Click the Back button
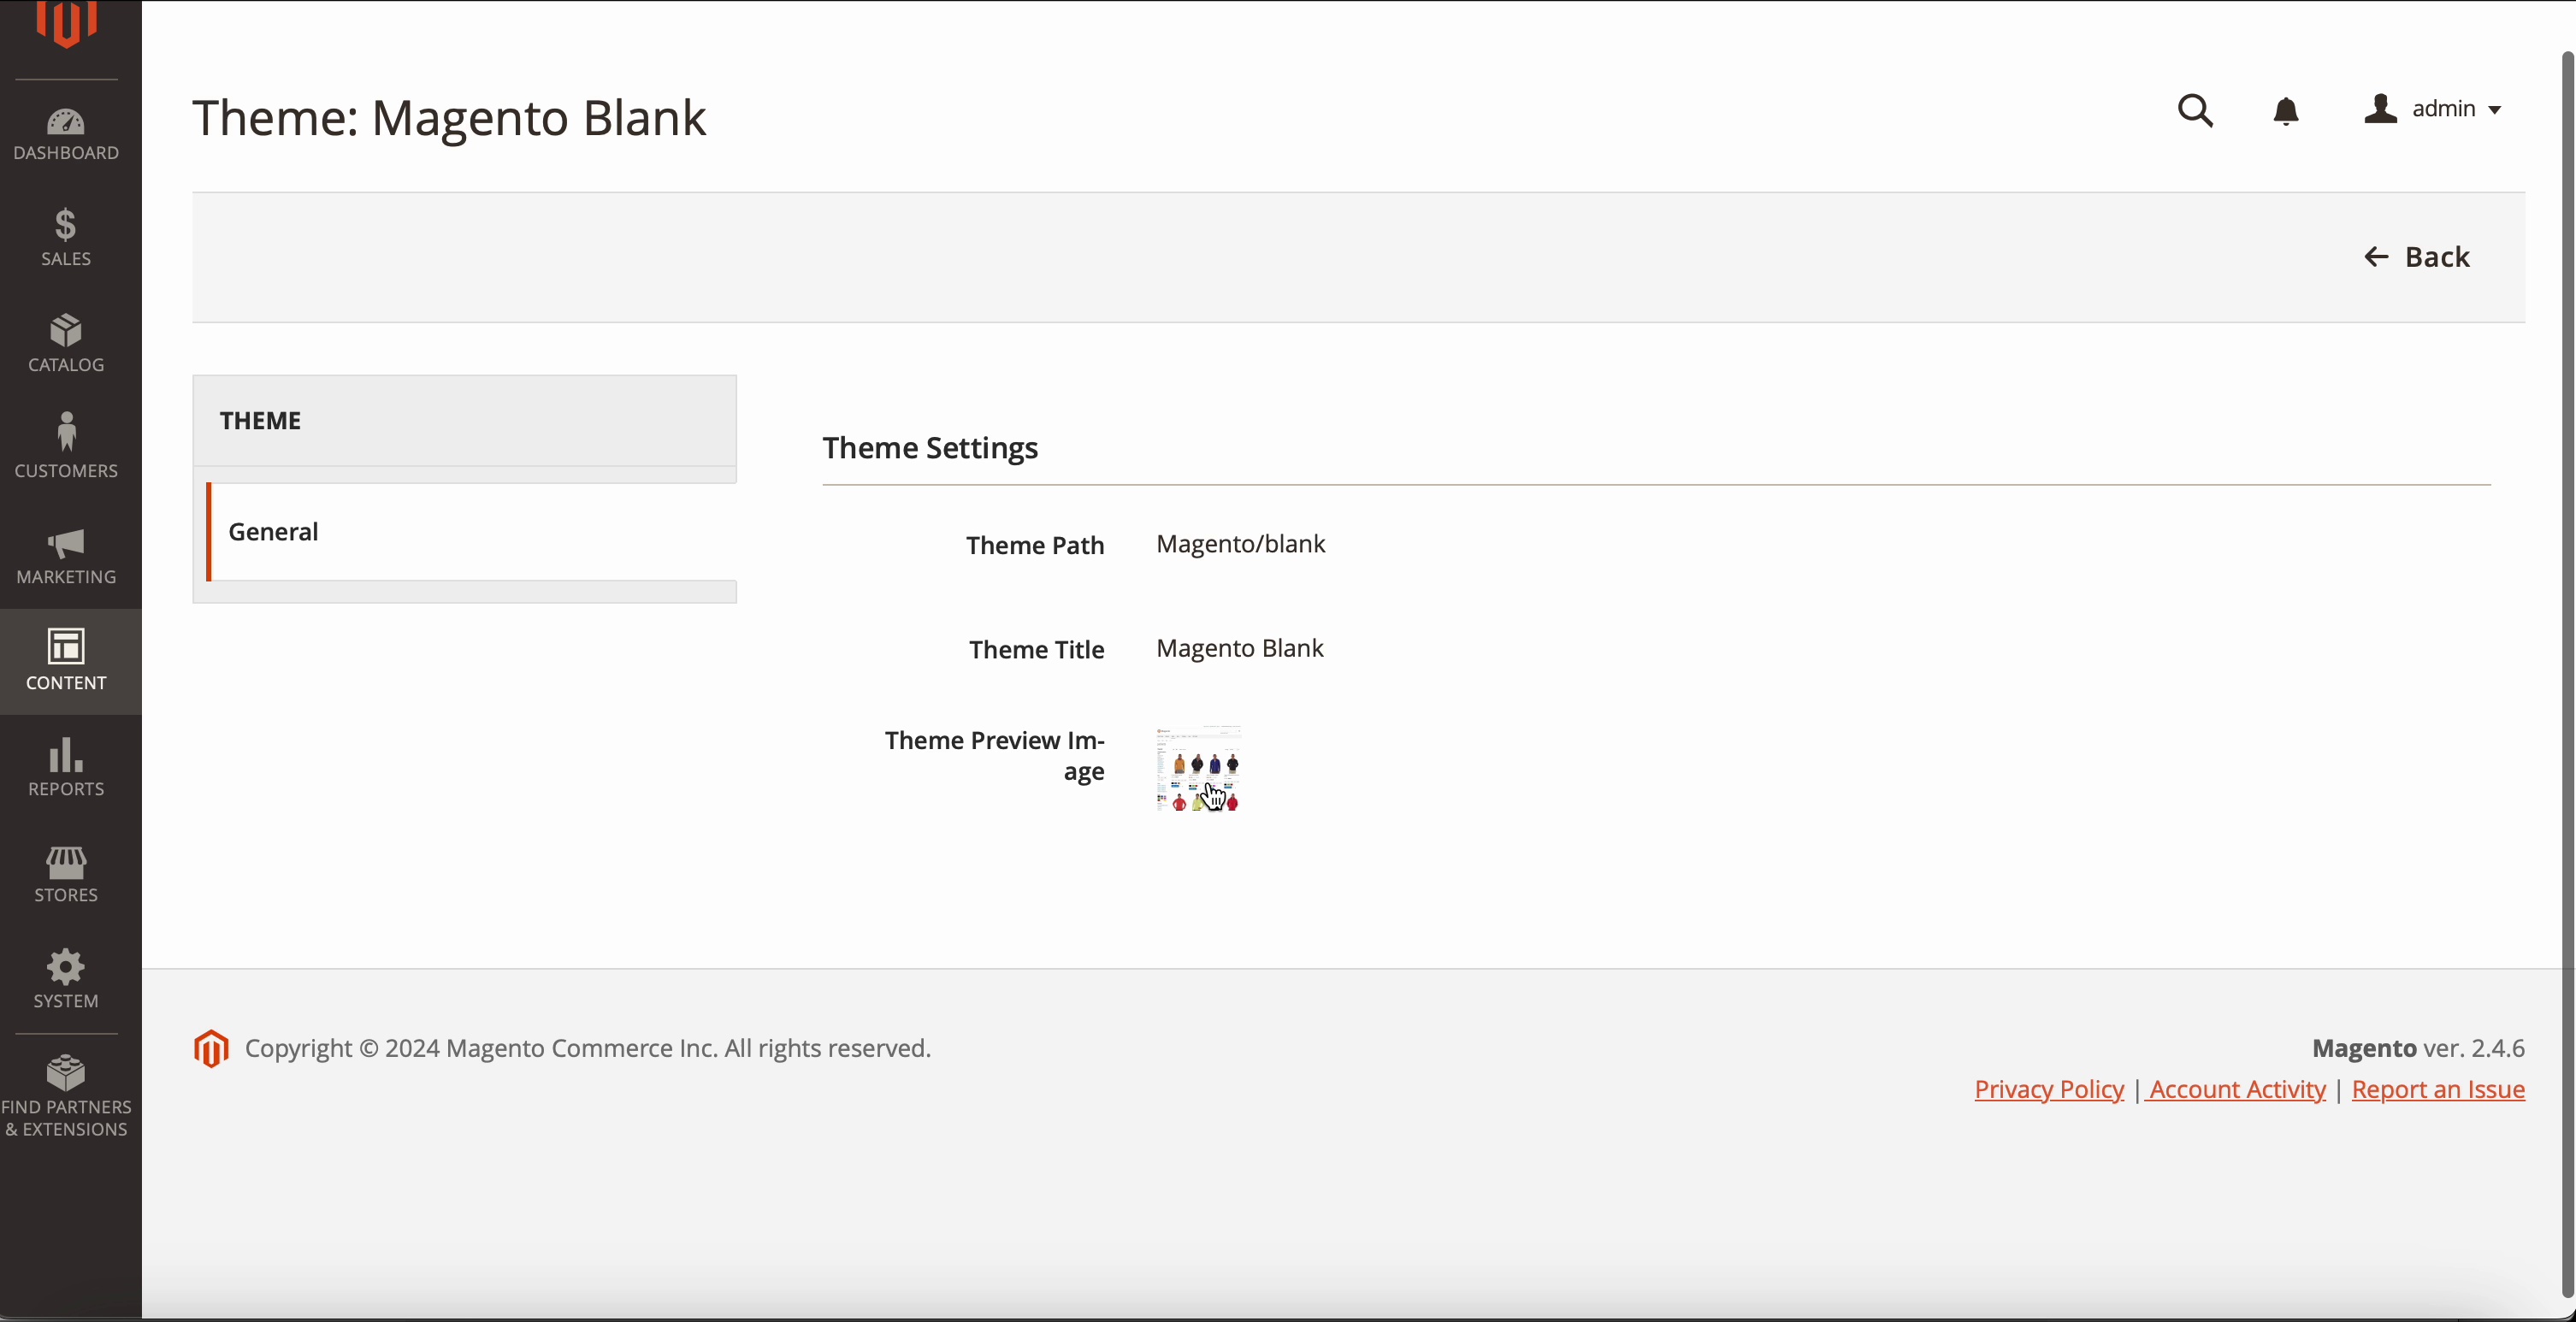This screenshot has height=1322, width=2576. coord(2418,257)
